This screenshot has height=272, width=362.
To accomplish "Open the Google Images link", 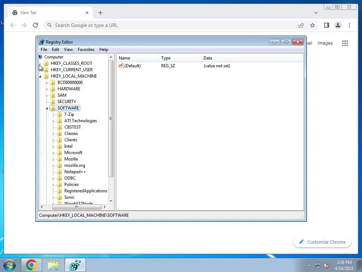I will 325,43.
